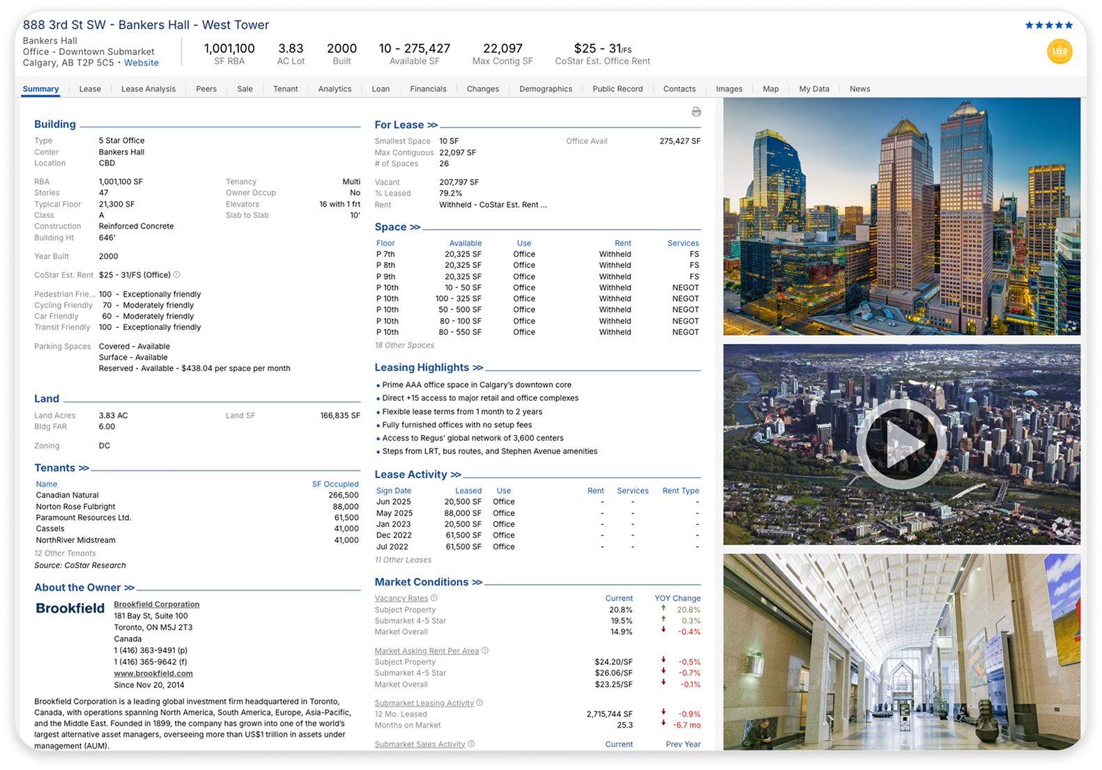Expand the Tenants section
This screenshot has width=1102, height=770.
61,468
